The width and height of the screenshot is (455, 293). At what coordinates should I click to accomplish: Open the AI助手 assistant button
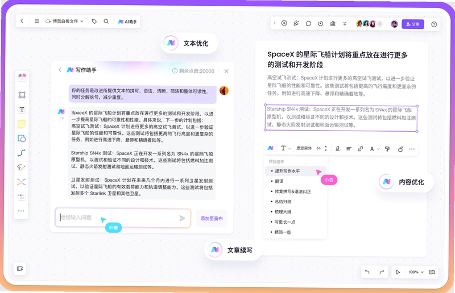click(127, 22)
